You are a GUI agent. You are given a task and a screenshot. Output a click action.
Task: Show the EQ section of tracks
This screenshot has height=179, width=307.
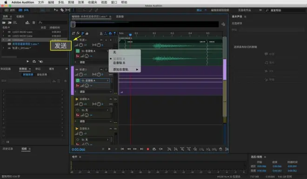87,33
